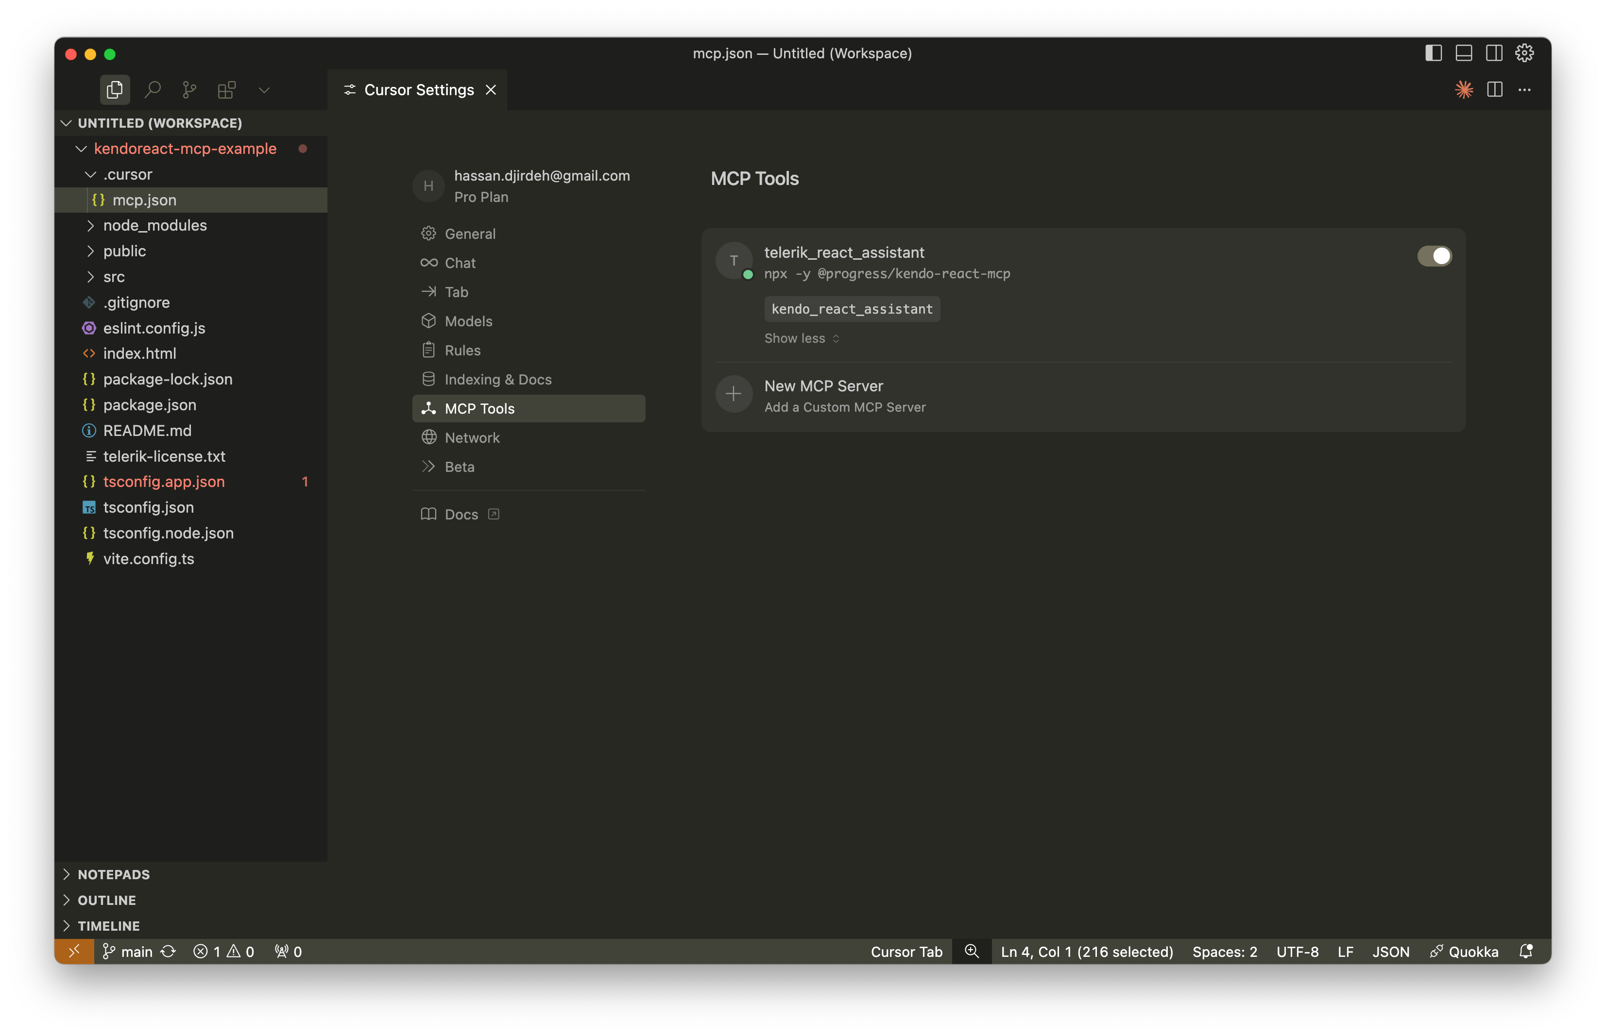The image size is (1606, 1036).
Task: Toggle primary sidebar layout icon
Action: pos(1433,53)
